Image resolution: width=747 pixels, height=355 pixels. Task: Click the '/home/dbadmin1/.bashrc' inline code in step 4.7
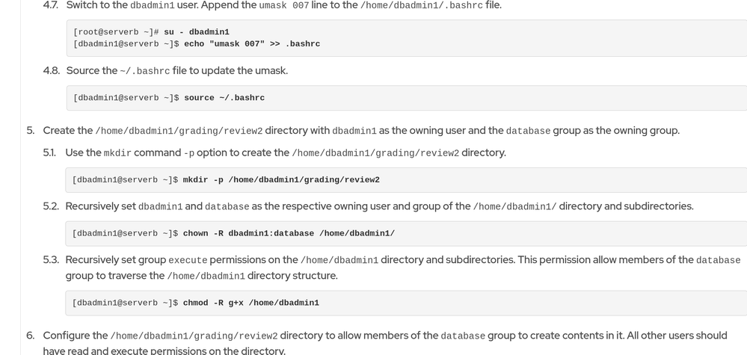click(421, 5)
